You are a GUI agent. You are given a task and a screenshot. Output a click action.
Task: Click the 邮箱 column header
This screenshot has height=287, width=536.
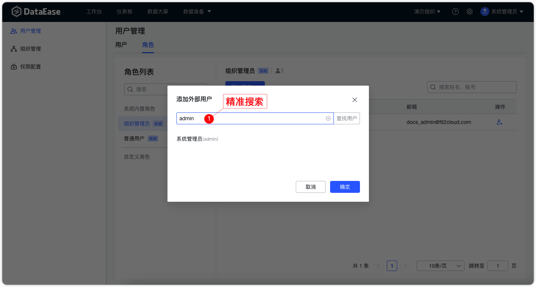click(x=412, y=107)
